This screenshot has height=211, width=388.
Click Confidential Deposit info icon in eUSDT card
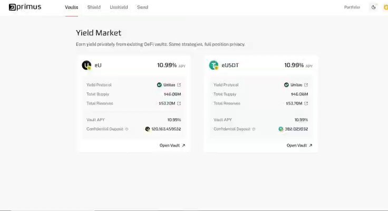pyautogui.click(x=254, y=129)
